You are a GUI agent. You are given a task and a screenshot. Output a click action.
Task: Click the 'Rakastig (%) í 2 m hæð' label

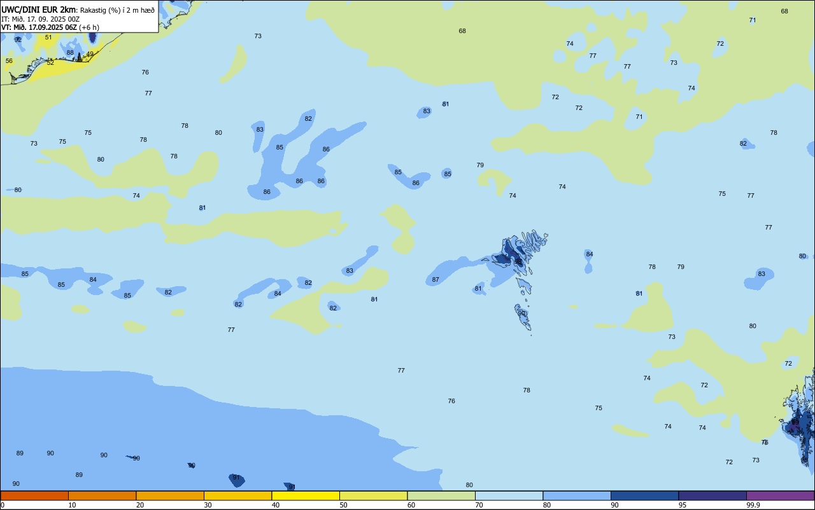click(117, 10)
